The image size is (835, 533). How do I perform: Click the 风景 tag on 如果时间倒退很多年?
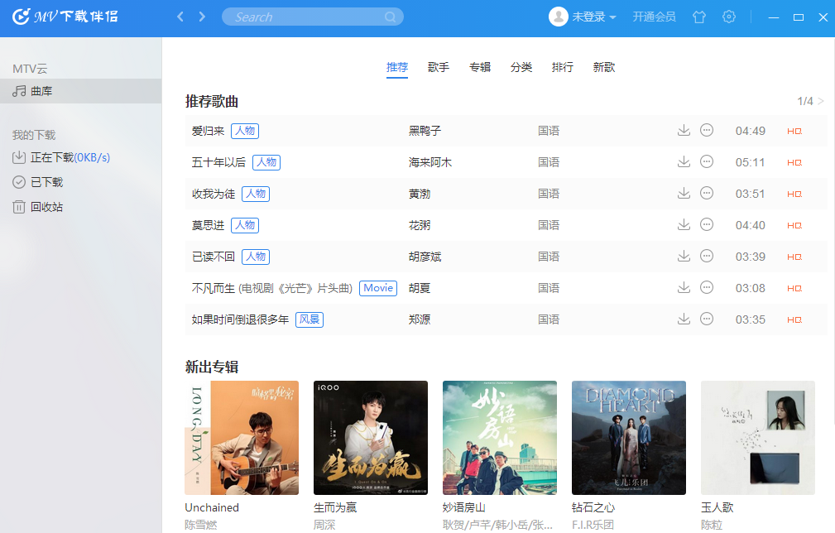coord(310,319)
